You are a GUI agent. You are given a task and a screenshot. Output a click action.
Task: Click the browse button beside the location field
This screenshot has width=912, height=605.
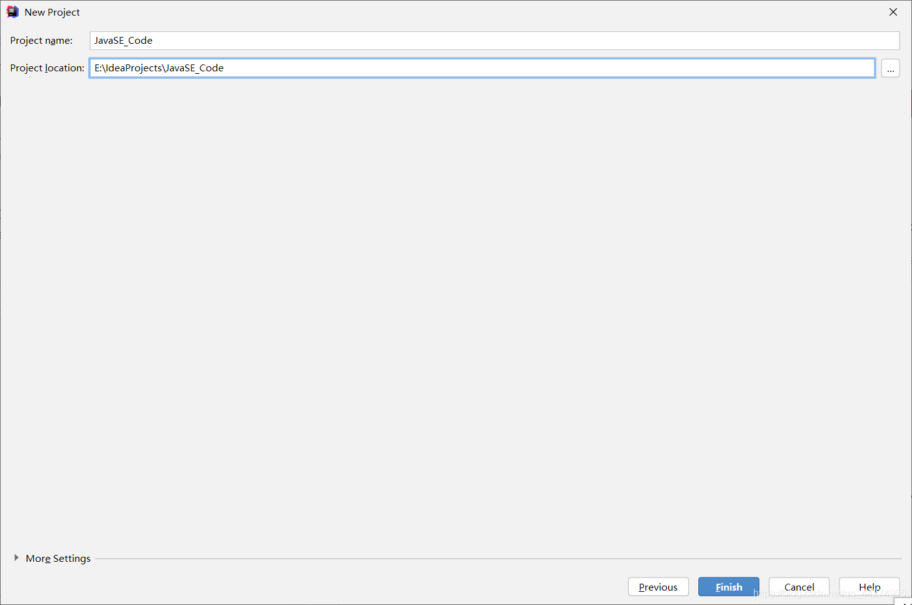890,68
